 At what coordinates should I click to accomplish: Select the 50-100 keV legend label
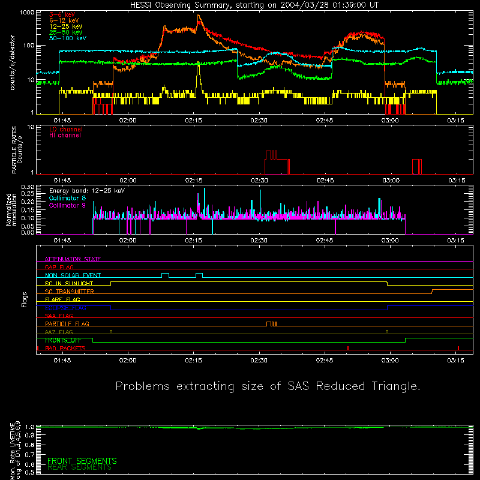68,38
